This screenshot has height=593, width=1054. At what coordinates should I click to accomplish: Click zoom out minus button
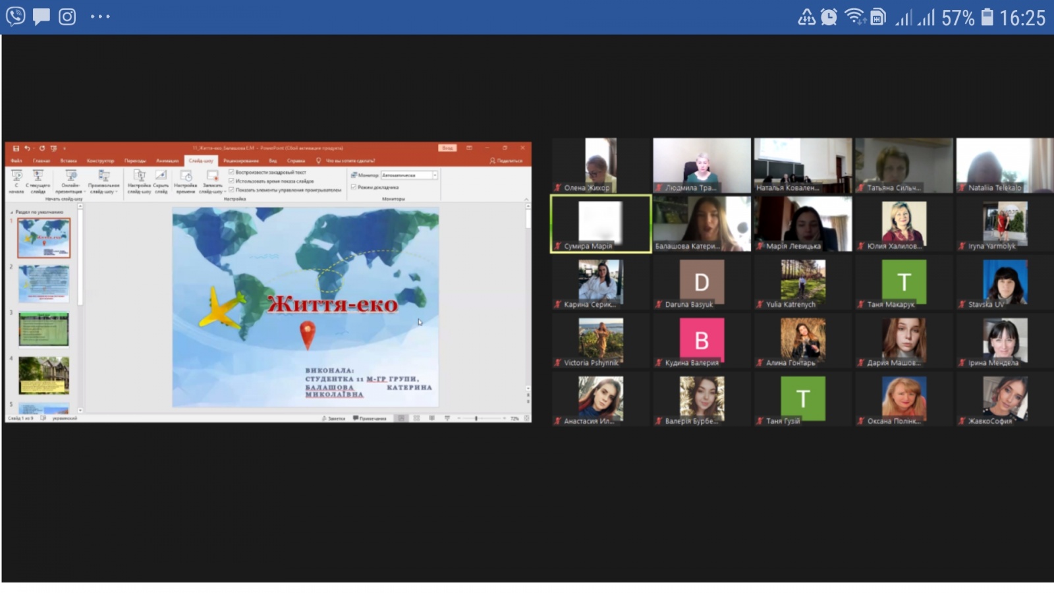458,418
